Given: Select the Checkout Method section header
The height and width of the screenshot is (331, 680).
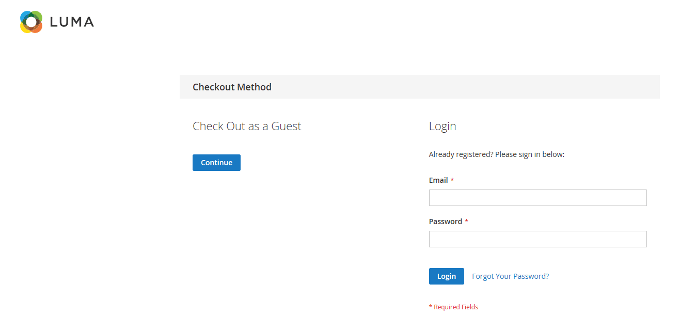Looking at the screenshot, I should tap(232, 87).
